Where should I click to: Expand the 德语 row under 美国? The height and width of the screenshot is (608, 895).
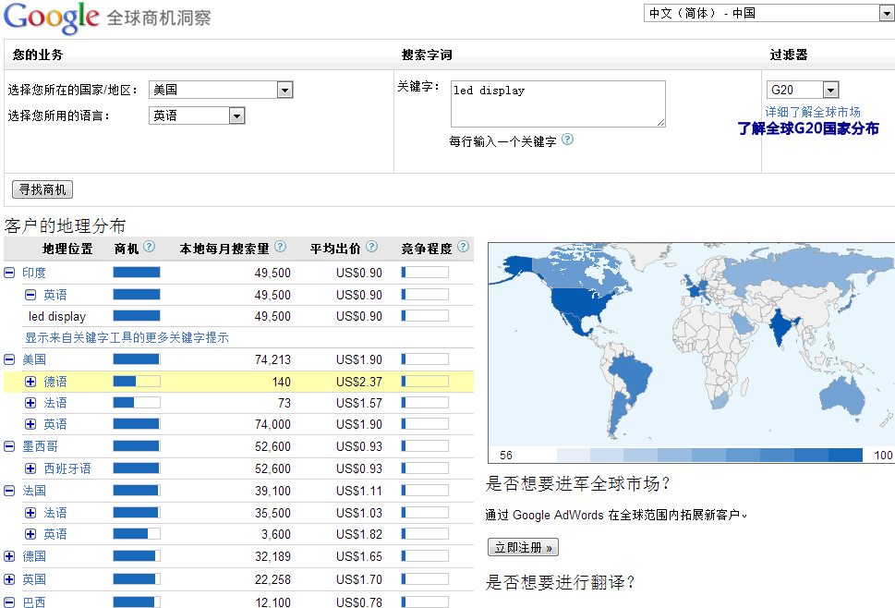30,382
